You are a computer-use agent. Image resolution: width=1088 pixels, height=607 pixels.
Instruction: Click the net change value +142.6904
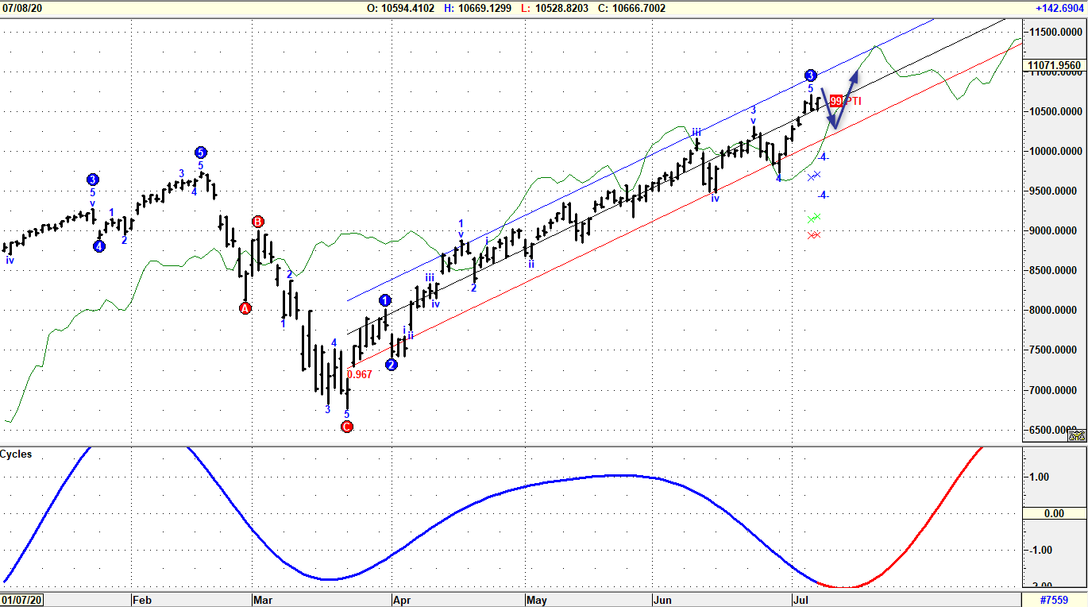pyautogui.click(x=1061, y=8)
